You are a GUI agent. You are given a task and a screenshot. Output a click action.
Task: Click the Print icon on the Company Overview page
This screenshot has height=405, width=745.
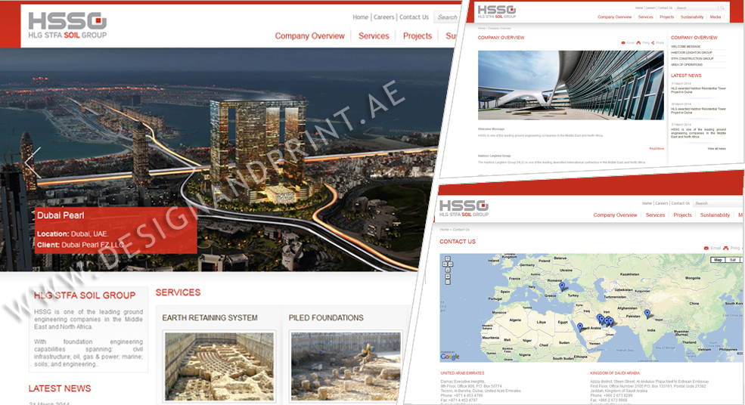point(638,43)
